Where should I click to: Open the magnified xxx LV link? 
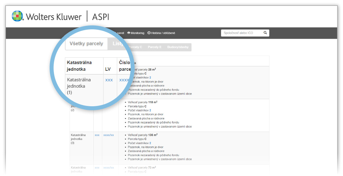(x=109, y=80)
